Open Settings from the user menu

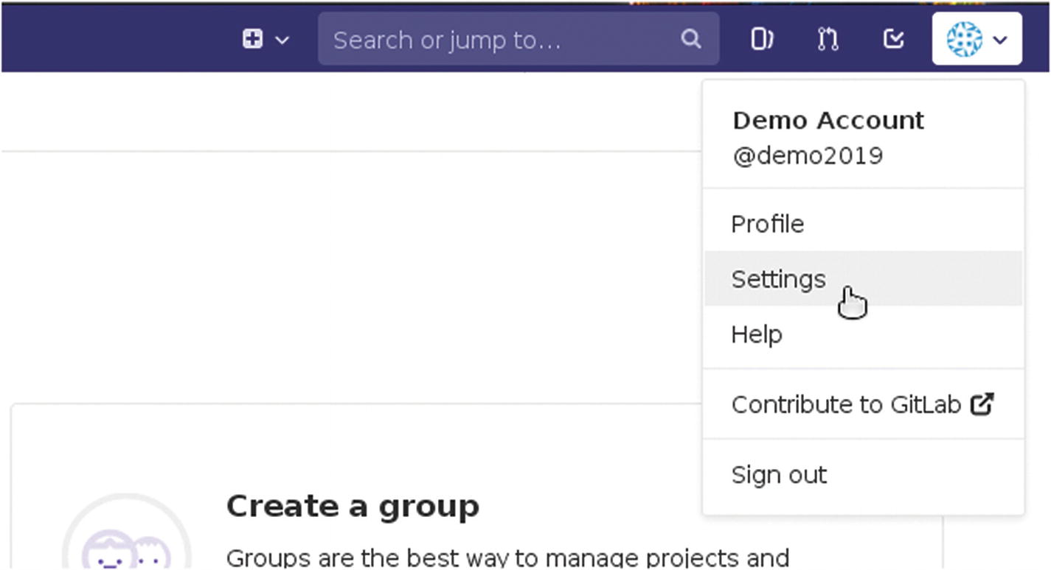pyautogui.click(x=779, y=279)
